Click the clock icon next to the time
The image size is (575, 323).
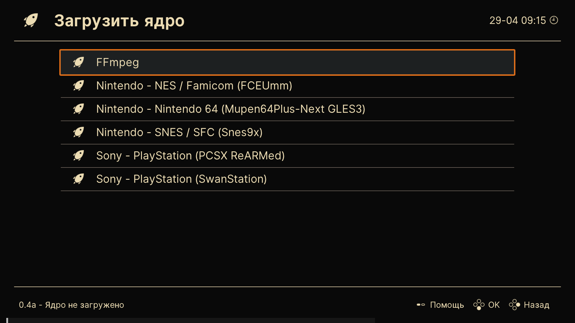(554, 20)
